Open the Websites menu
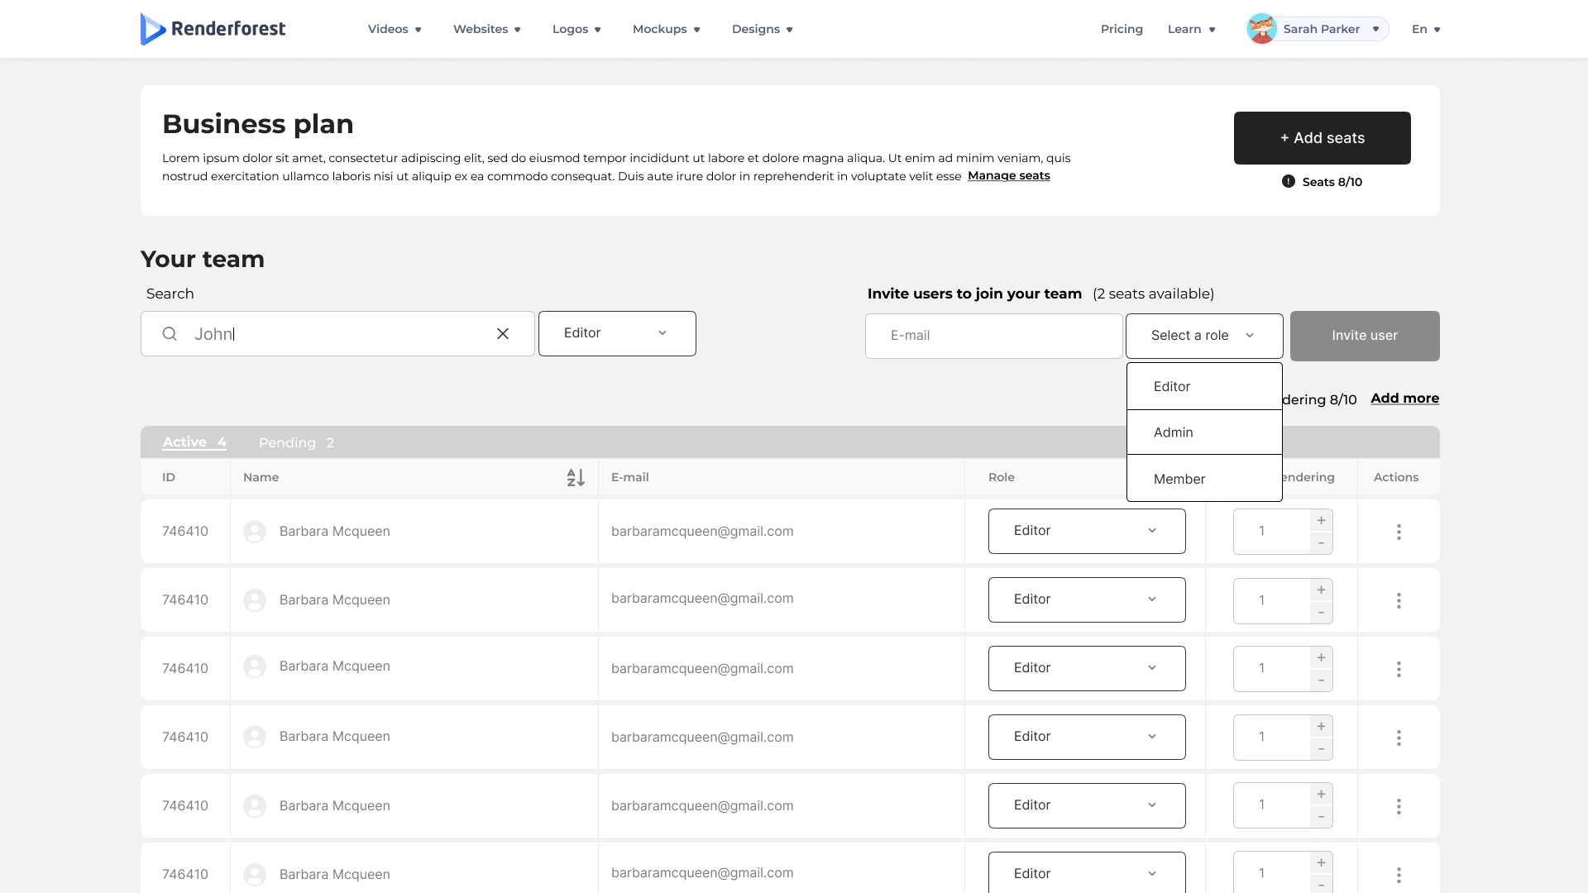Screen dimensions: 1588x893 pyautogui.click(x=486, y=29)
